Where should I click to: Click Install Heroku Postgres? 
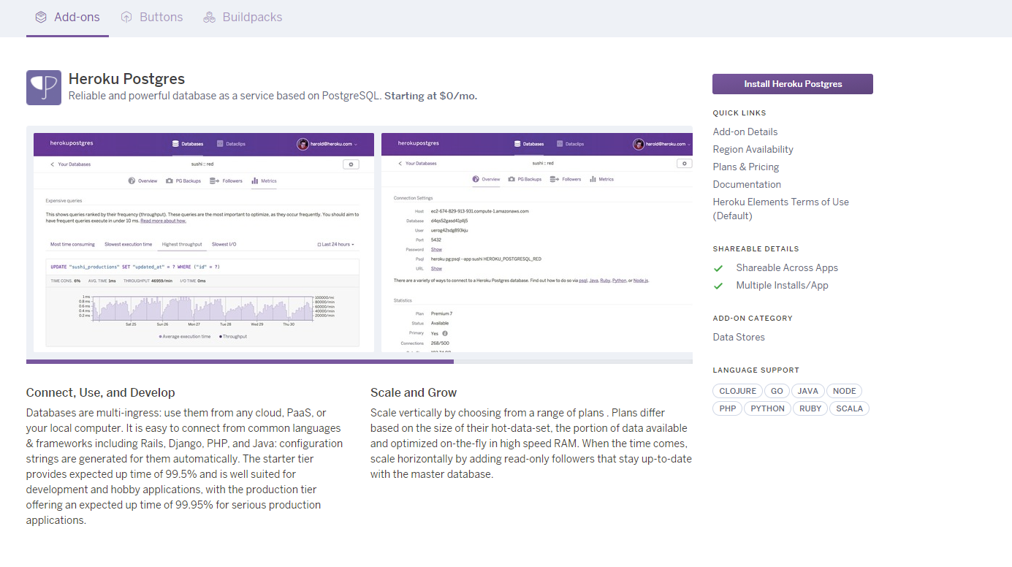[792, 83]
